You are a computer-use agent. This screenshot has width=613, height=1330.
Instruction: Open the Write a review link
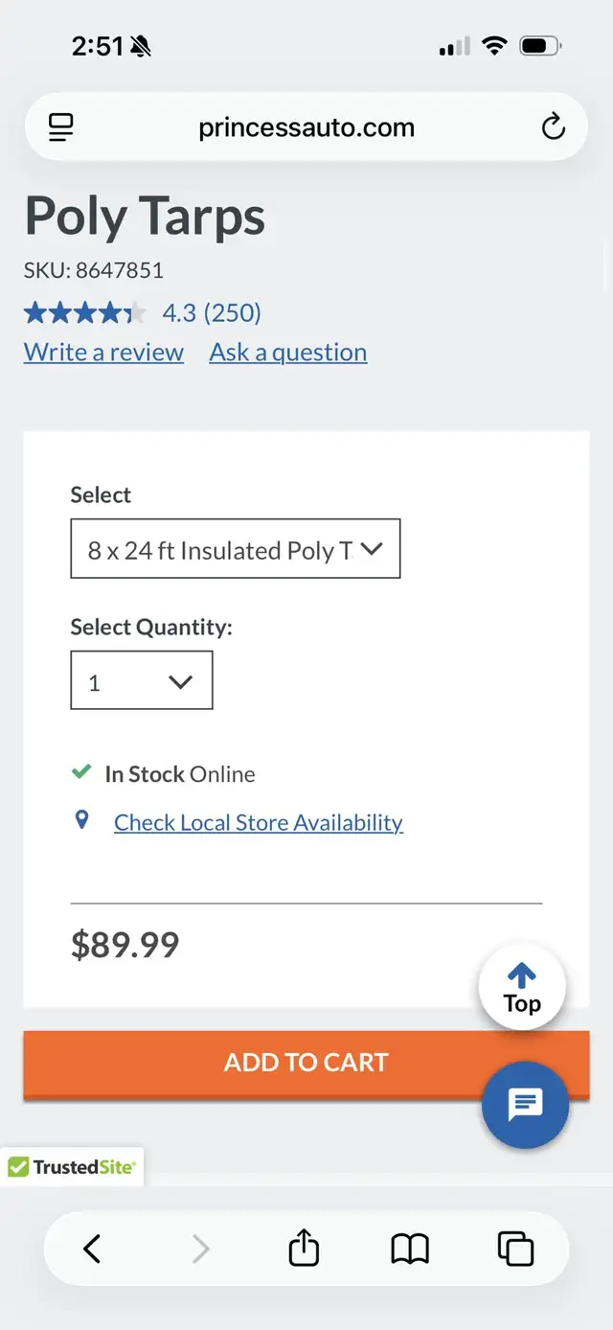coord(103,353)
